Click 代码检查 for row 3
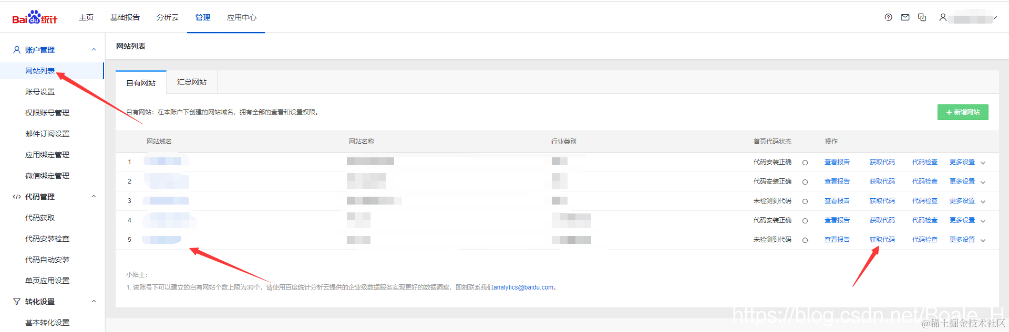This screenshot has height=332, width=1009. (x=925, y=201)
